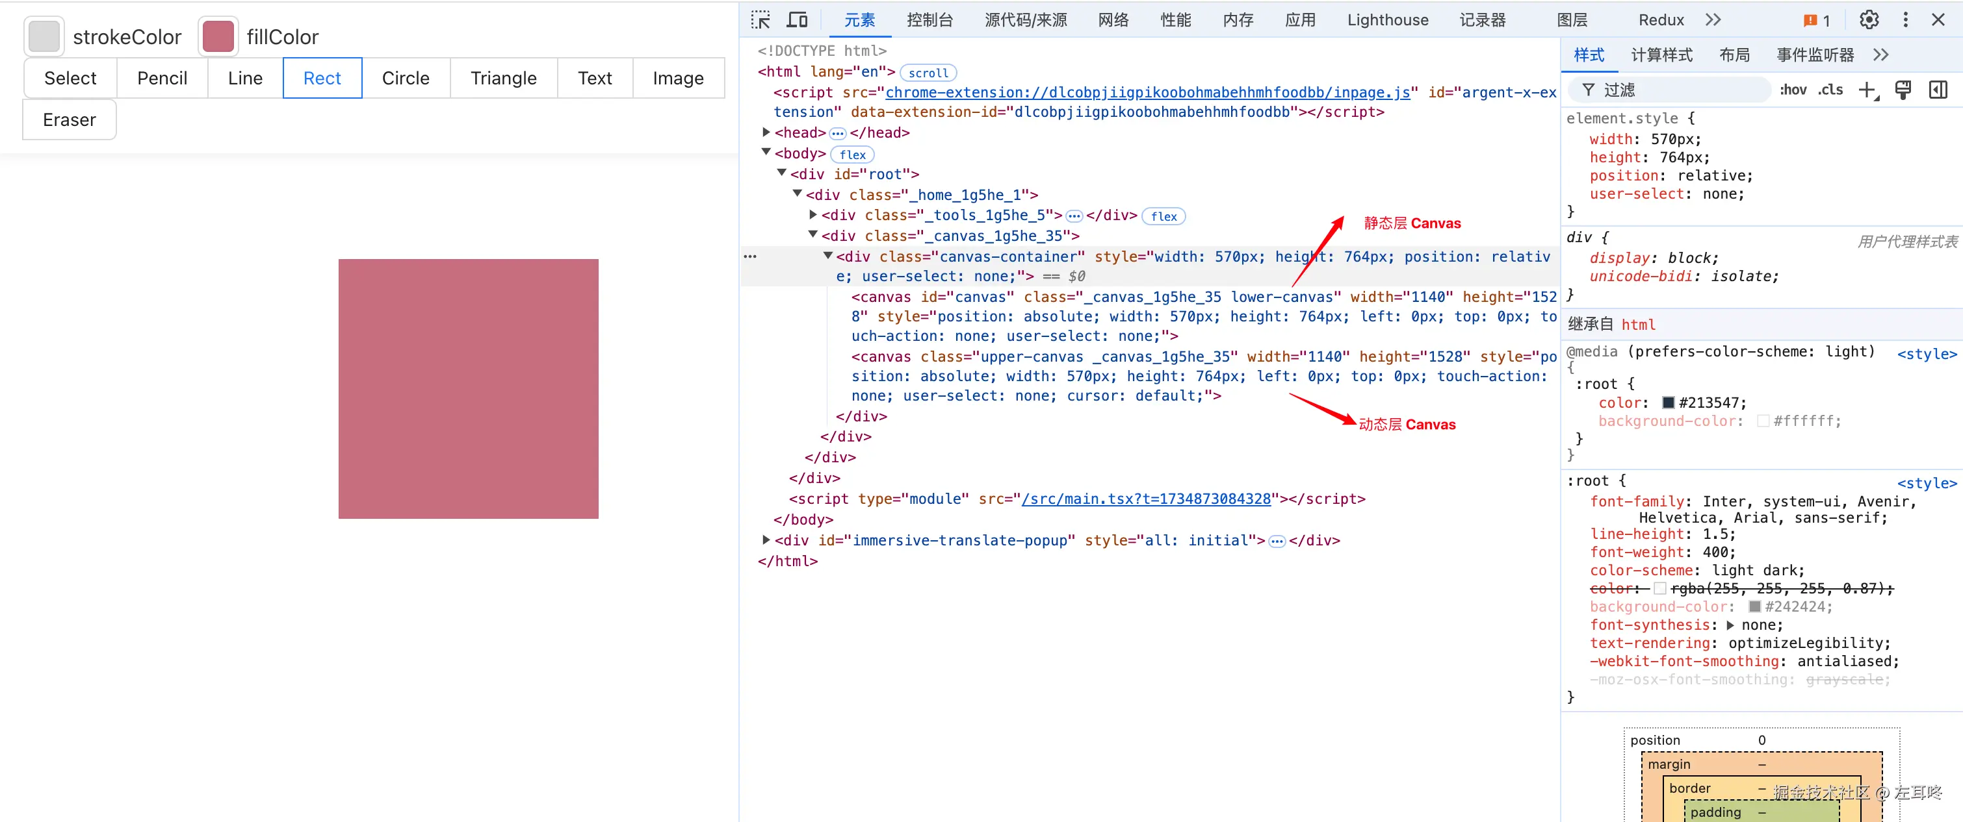Toggle rendering emulations paintbrush icon

tap(1903, 90)
